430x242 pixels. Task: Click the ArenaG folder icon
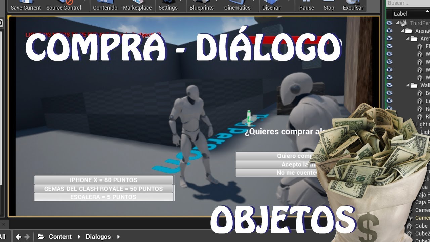point(409,31)
